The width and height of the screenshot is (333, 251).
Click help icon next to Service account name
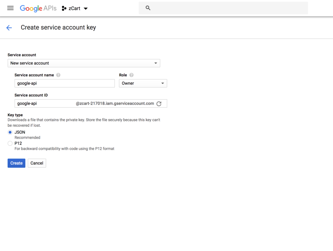[58, 75]
